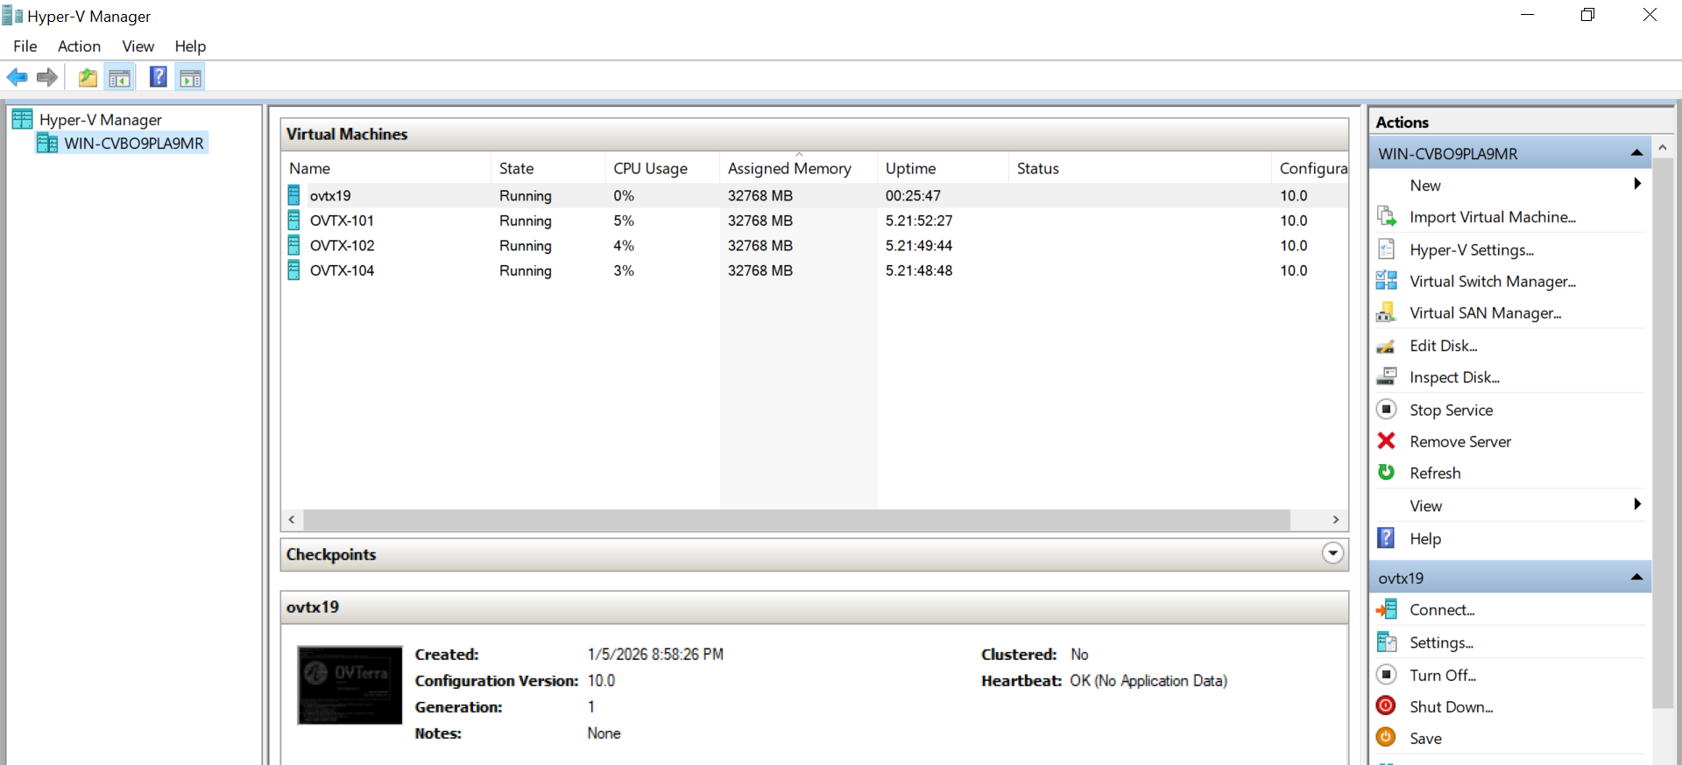Select the OVTX-101 virtual machine name
Viewport: 1682px width, 765px height.
342,221
